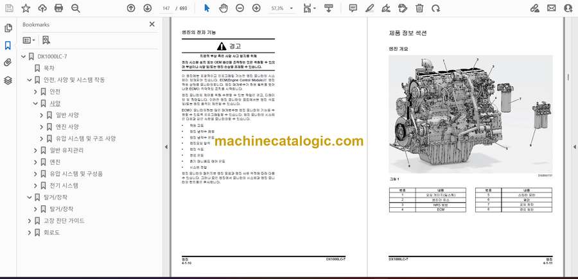This screenshot has height=279, width=578.
Task: Click the 엔진의 전자 기능 heading
Action: pos(198,33)
